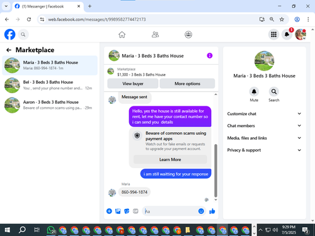Click the network tray icon

[268, 230]
